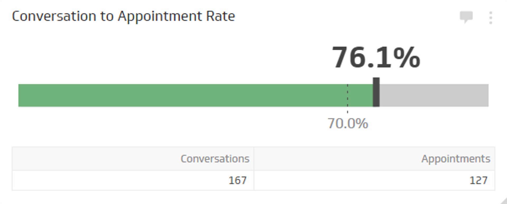The height and width of the screenshot is (204, 507).
Task: Select the Conversations column header
Action: 215,158
